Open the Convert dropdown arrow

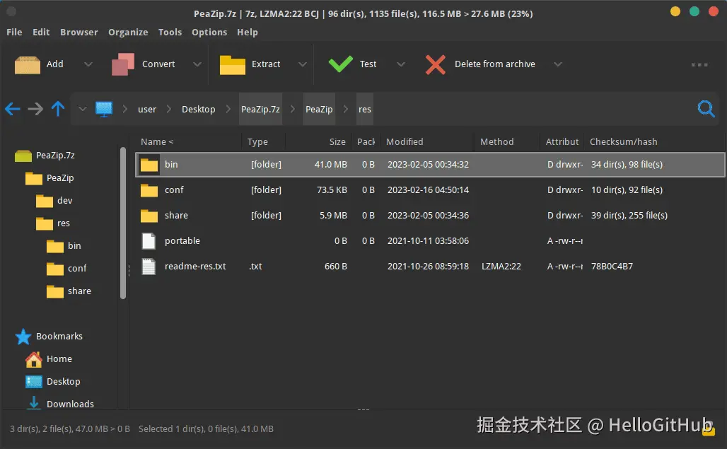pos(197,64)
